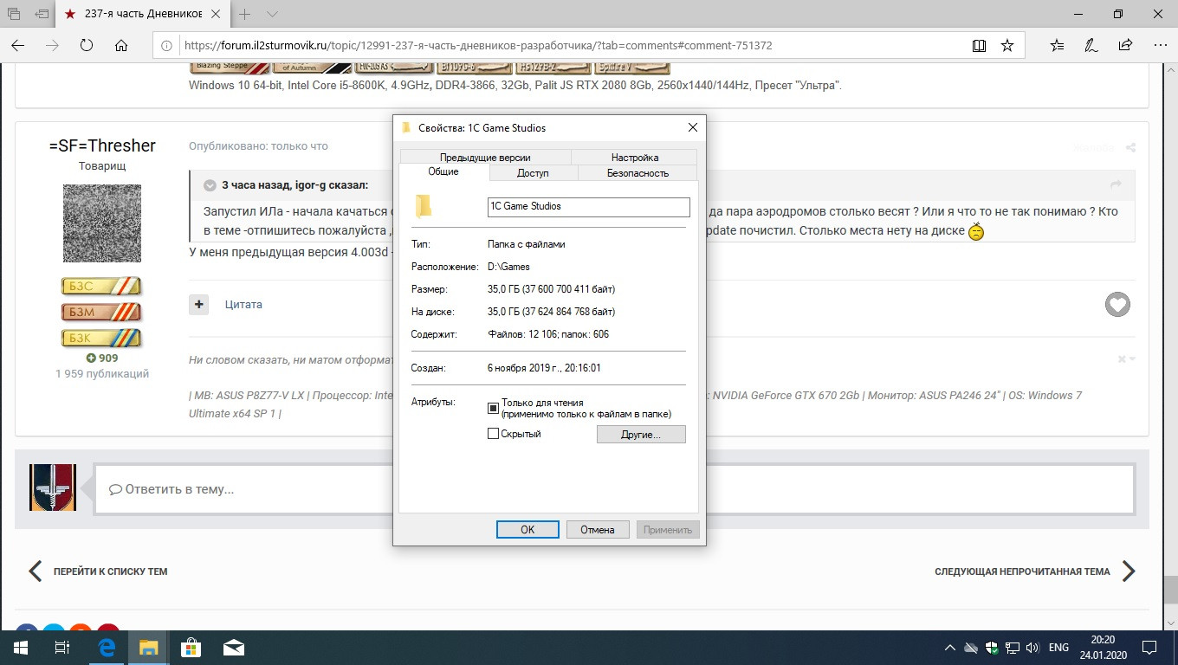This screenshot has width=1178, height=665.
Task: Click the БЗК medal badge
Action: click(x=101, y=338)
